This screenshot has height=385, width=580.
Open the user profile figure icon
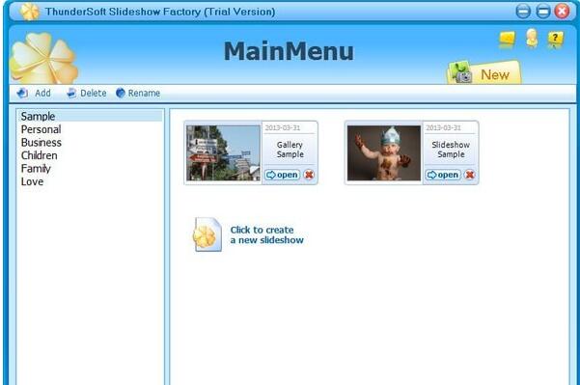(x=532, y=38)
